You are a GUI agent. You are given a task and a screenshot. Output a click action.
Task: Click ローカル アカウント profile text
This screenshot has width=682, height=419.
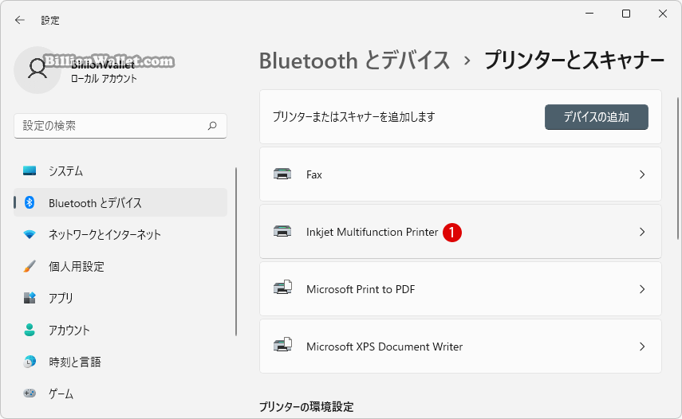click(x=104, y=79)
